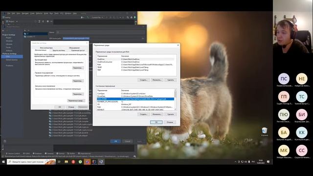Screen dimensions: 313x176
Task: Open the Build menu in IntelliJ
Action: 46,13
